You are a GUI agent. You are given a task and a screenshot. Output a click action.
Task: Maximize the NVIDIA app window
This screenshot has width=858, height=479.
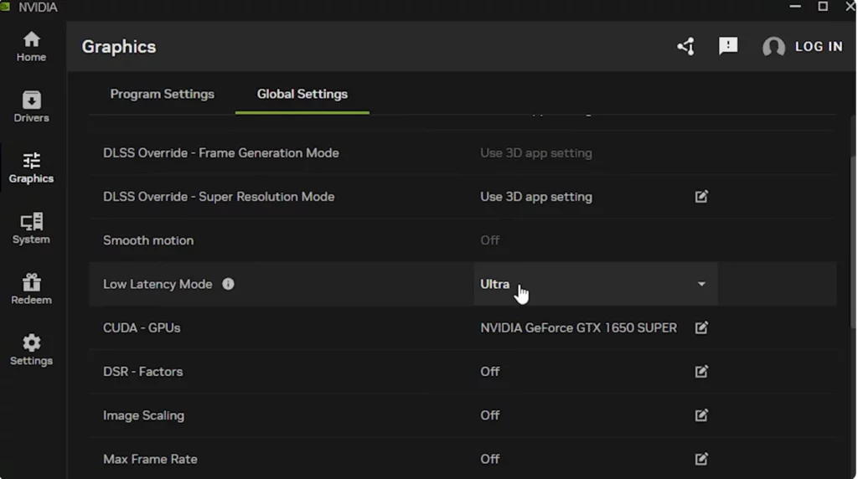pos(823,6)
